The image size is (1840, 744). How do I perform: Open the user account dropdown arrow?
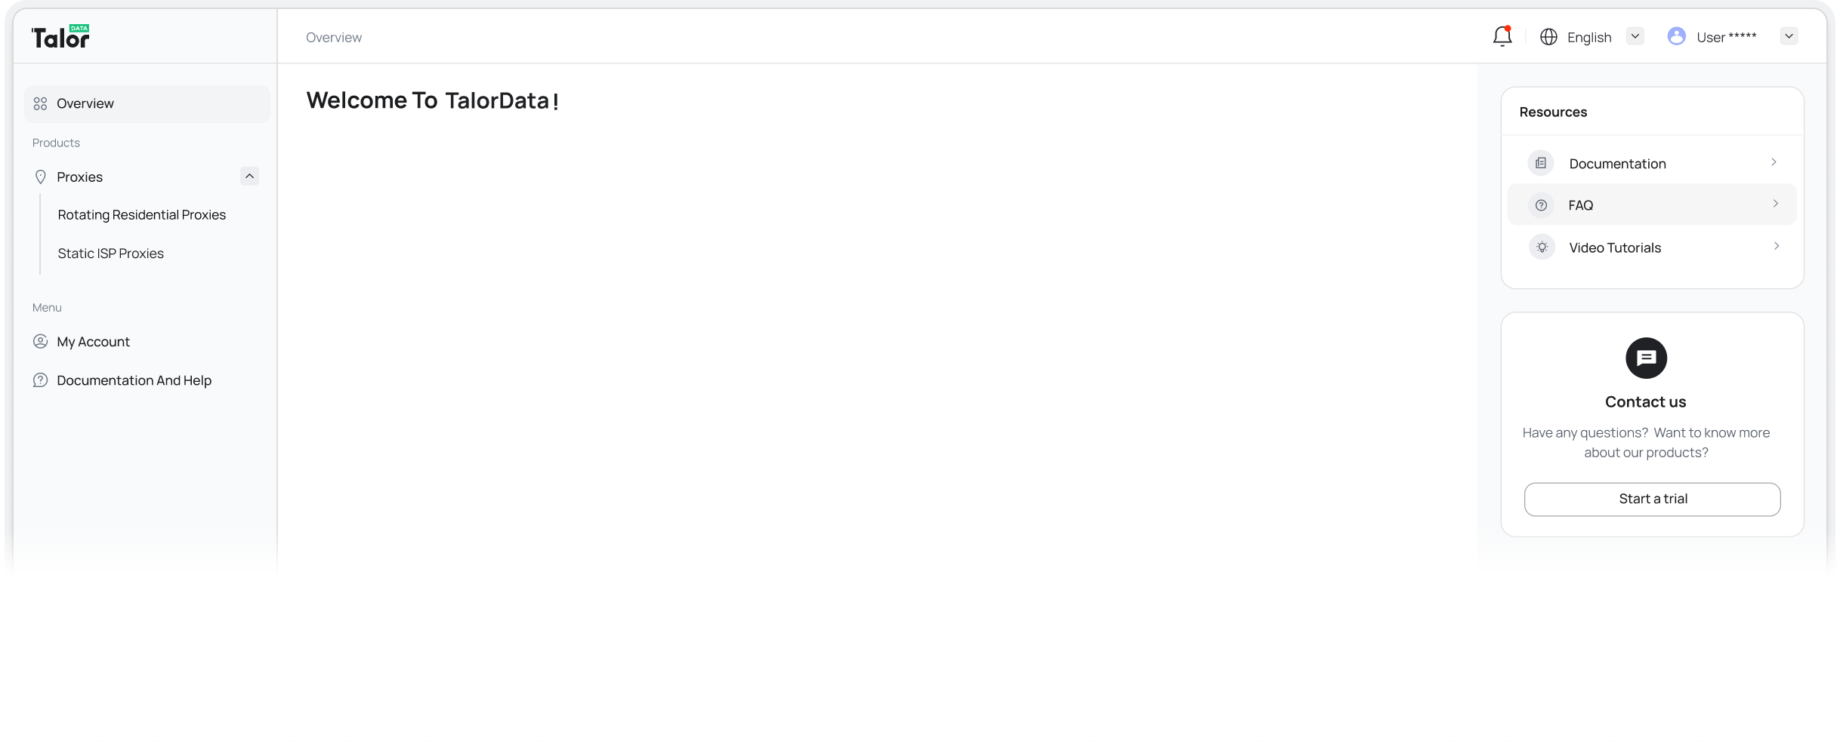point(1788,36)
